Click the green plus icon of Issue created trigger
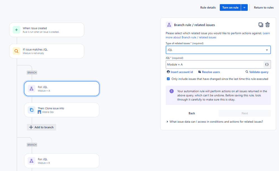The width and height of the screenshot is (279, 171). coord(16,30)
